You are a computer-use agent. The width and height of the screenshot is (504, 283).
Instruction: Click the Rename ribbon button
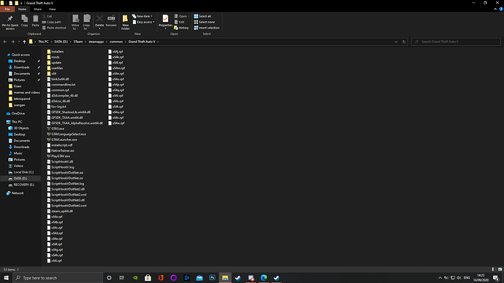pos(111,21)
